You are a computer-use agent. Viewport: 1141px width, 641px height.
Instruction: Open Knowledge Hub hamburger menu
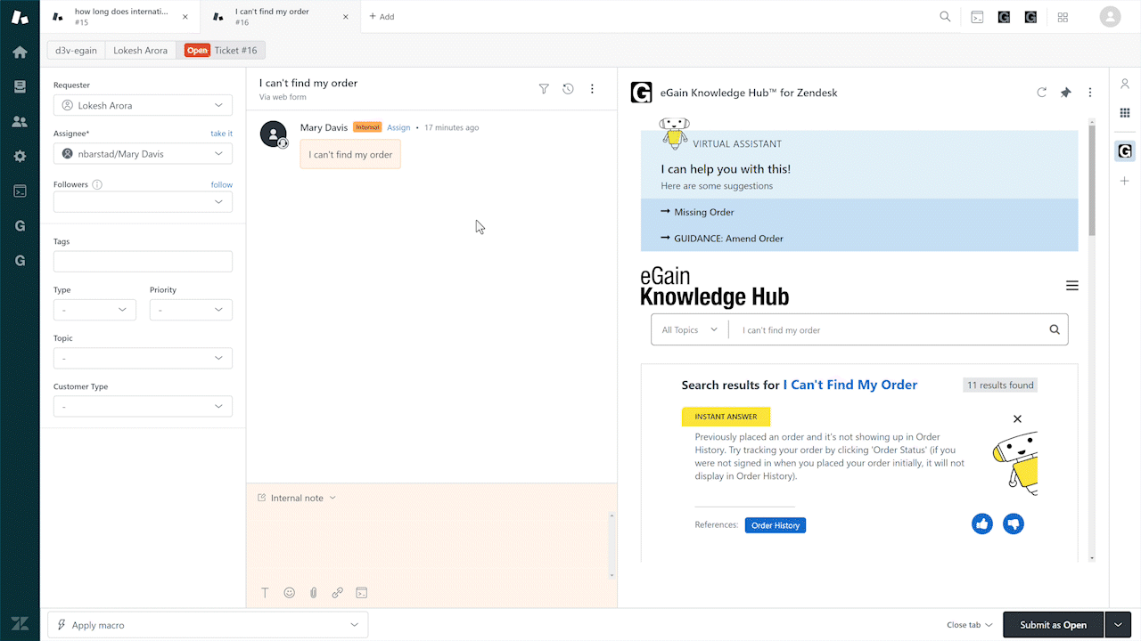pos(1071,286)
